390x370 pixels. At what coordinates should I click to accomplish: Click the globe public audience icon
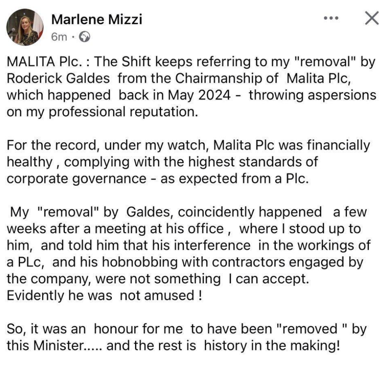click(x=84, y=37)
